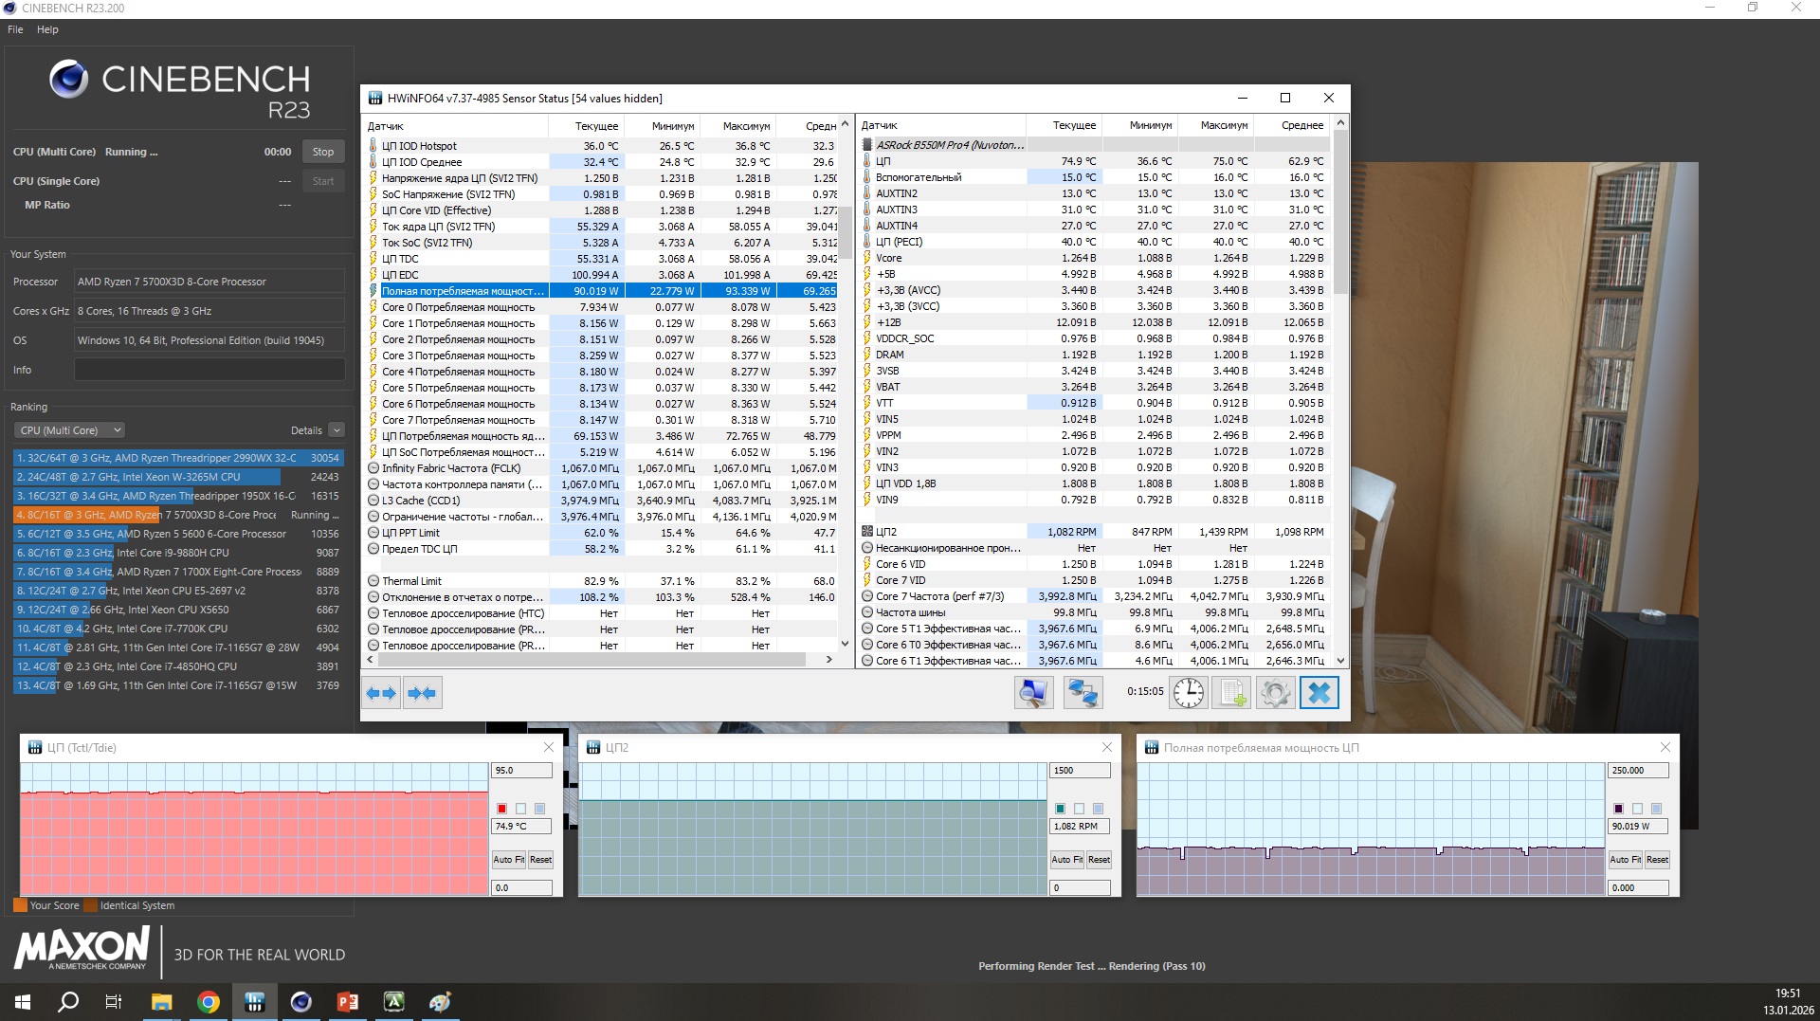Open the remote monitor network icon
The width and height of the screenshot is (1820, 1021).
point(1083,693)
